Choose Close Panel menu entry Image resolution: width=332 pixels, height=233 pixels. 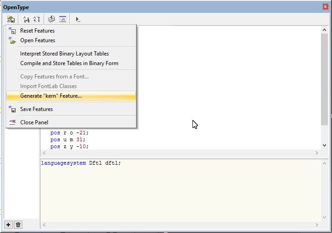34,122
